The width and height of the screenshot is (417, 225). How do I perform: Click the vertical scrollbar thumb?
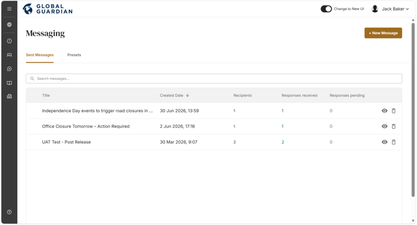click(x=413, y=110)
